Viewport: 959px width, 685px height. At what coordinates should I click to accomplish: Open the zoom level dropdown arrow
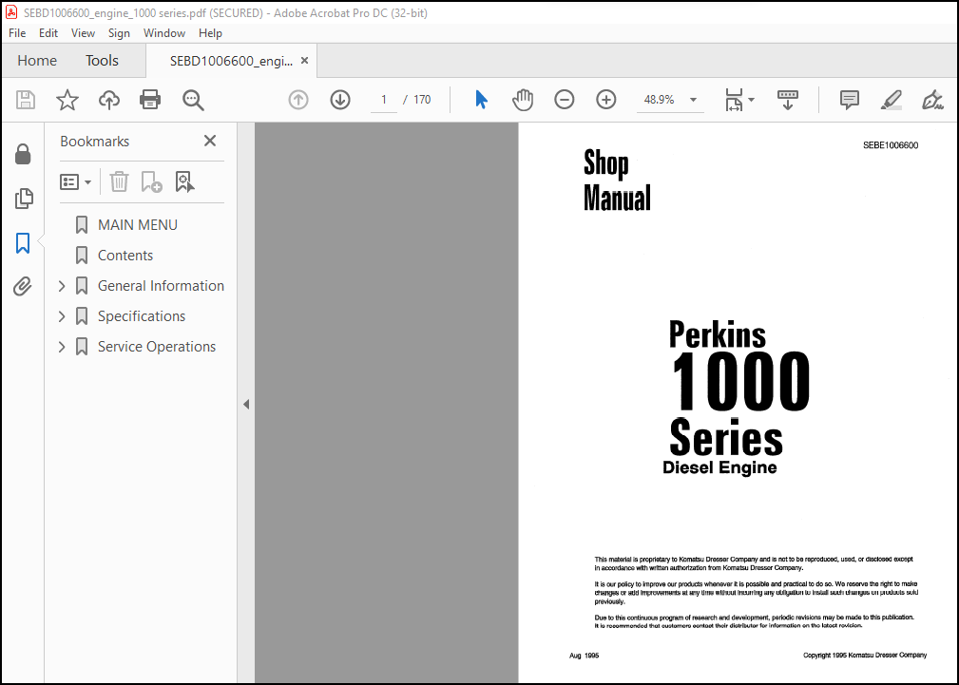click(x=693, y=100)
